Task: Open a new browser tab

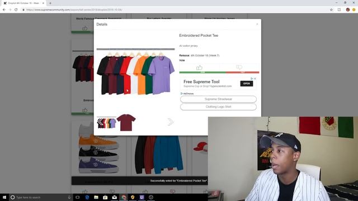Action: click(x=50, y=3)
